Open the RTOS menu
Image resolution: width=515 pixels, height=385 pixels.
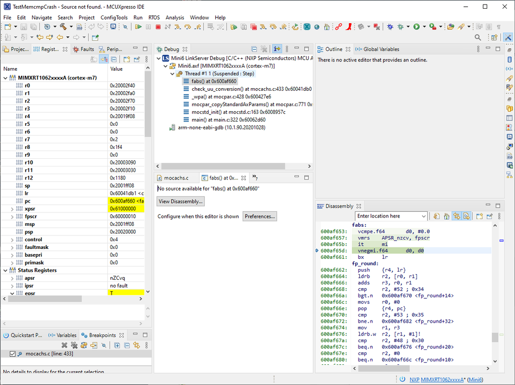(154, 18)
